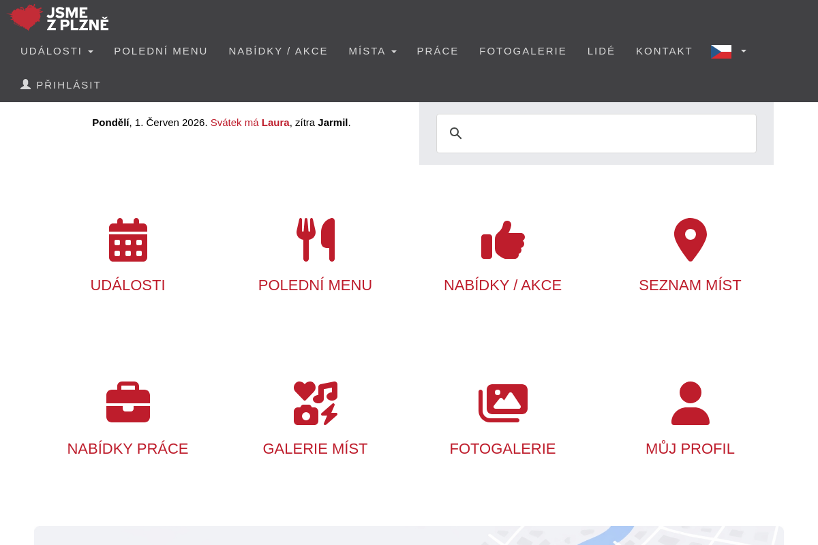The image size is (818, 545).
Task: Click the fork and knife icon
Action: pyautogui.click(x=316, y=240)
